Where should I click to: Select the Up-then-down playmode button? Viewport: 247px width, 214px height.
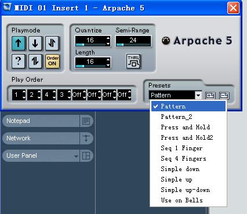[52, 43]
